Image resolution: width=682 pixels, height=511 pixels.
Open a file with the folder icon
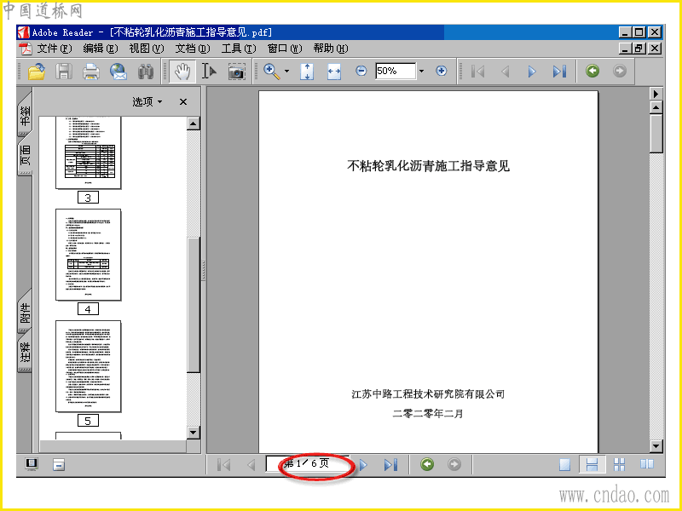pos(37,71)
